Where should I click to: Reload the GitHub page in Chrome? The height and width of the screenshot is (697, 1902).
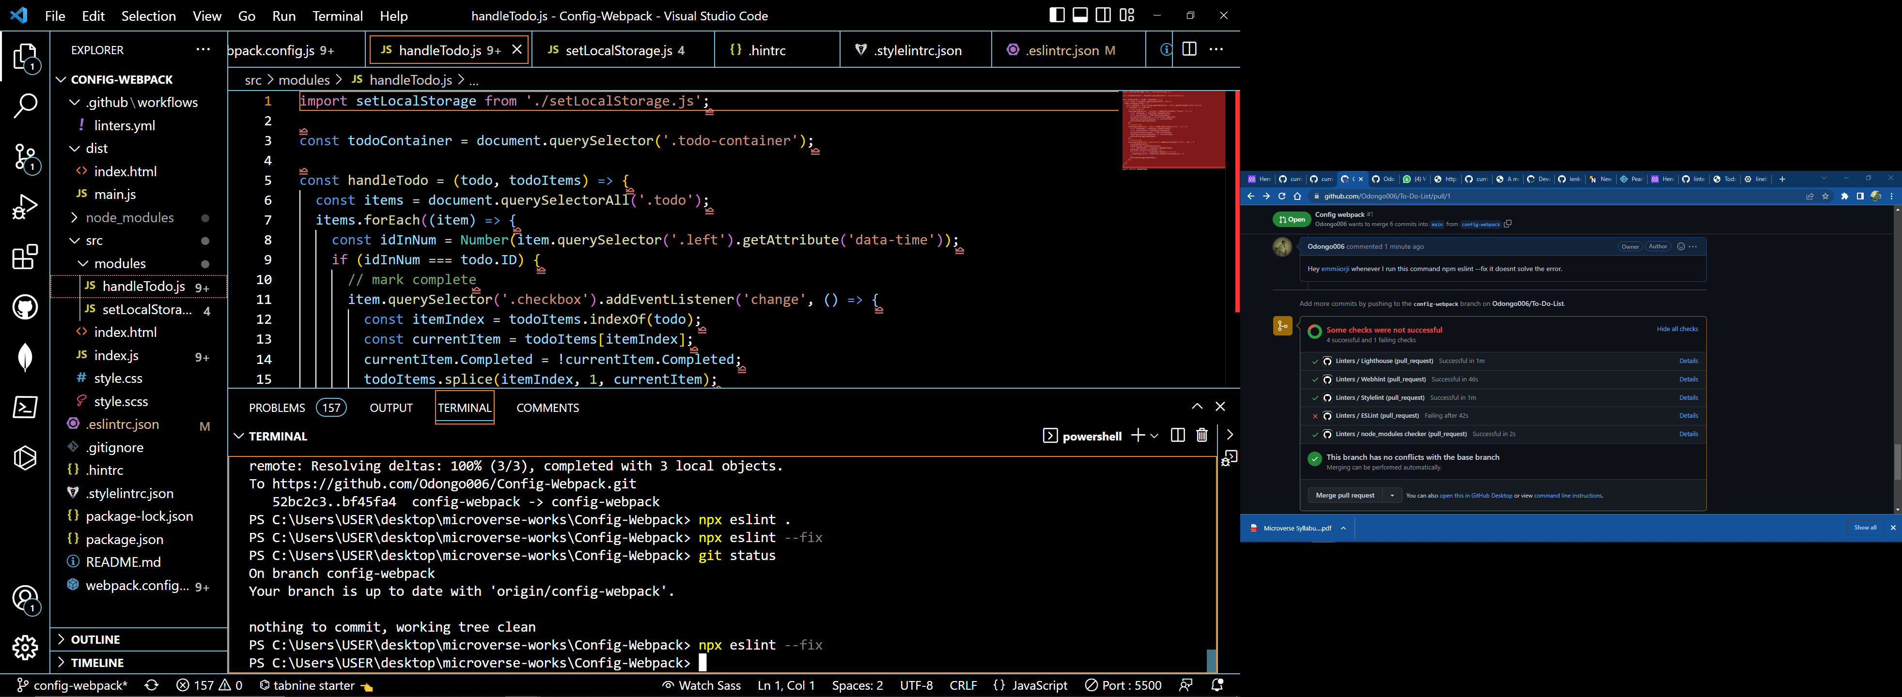pyautogui.click(x=1282, y=196)
